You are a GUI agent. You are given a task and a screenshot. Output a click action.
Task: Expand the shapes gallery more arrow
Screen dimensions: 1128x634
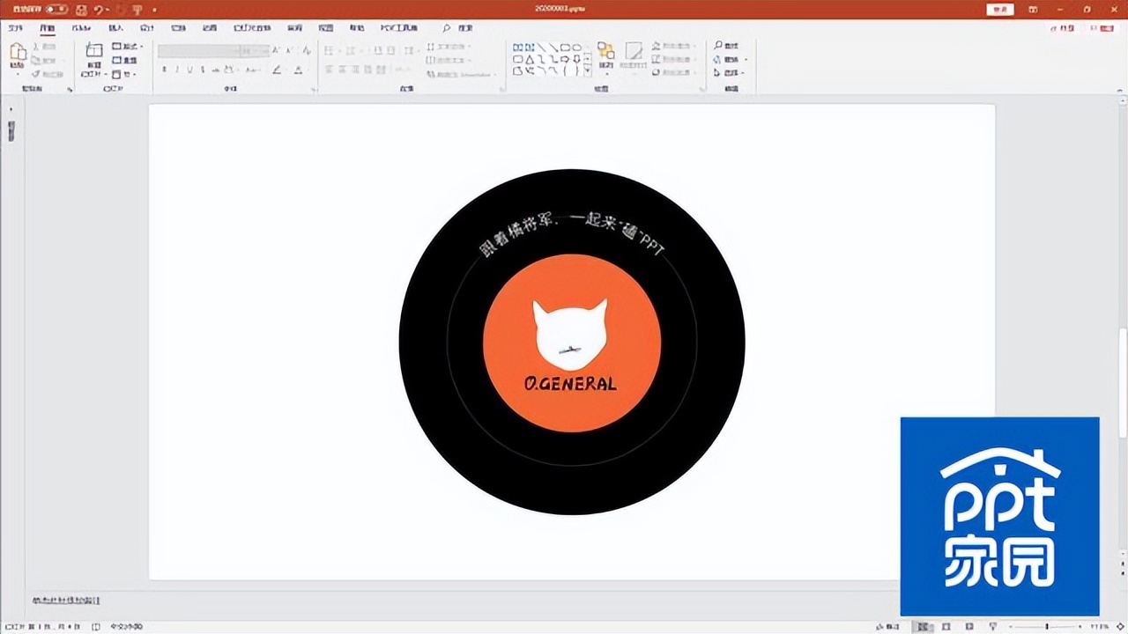tap(588, 70)
